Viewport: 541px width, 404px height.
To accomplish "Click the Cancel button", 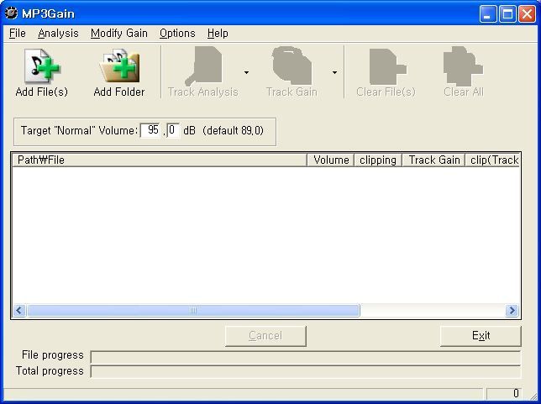I will (265, 336).
